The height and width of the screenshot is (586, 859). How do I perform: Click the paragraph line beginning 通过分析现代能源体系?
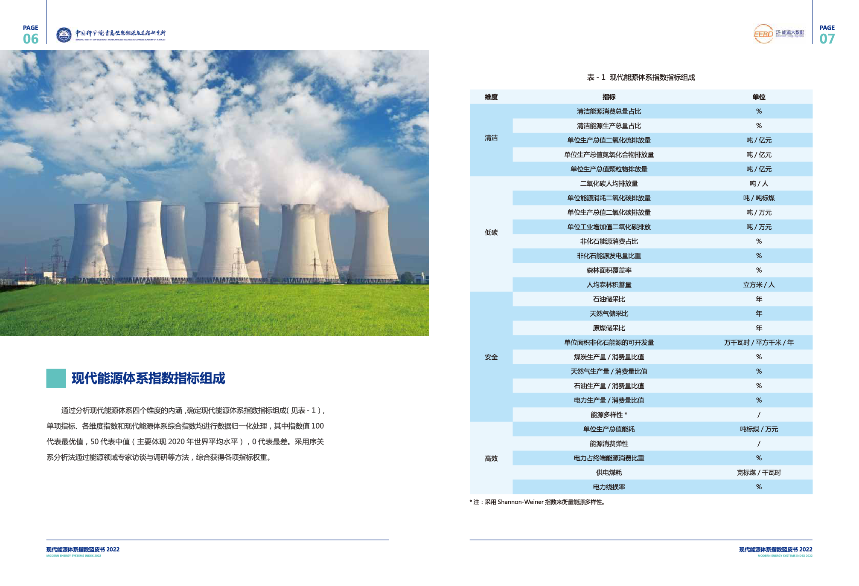pos(193,410)
